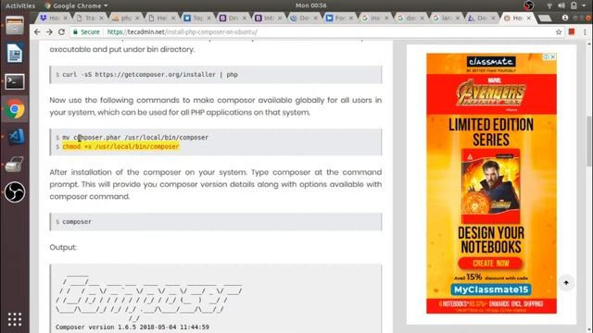Click the AdChoices info icon on ad
Image resolution: width=593 pixels, height=333 pixels.
tap(547, 56)
